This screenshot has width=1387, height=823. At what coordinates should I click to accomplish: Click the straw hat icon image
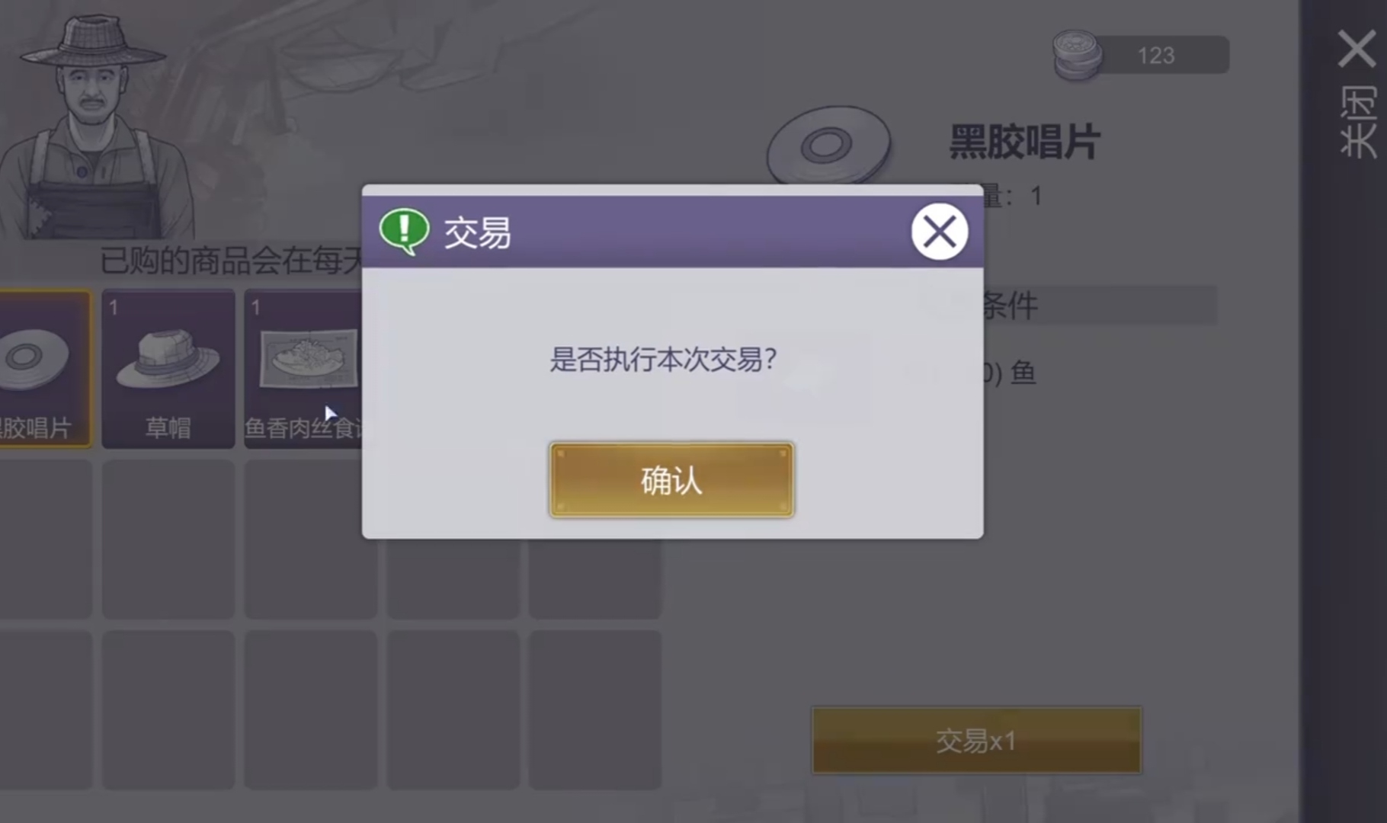tap(168, 358)
